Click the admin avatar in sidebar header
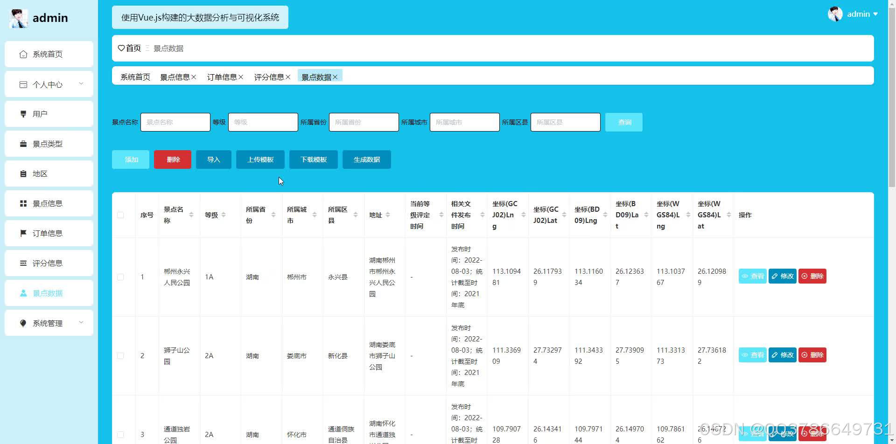 coord(19,18)
